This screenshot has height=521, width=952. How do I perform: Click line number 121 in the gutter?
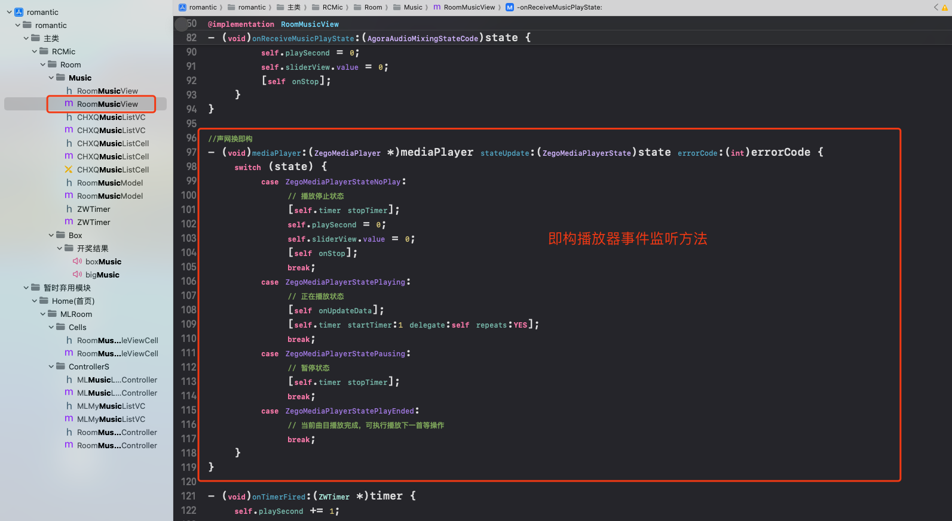(x=189, y=496)
